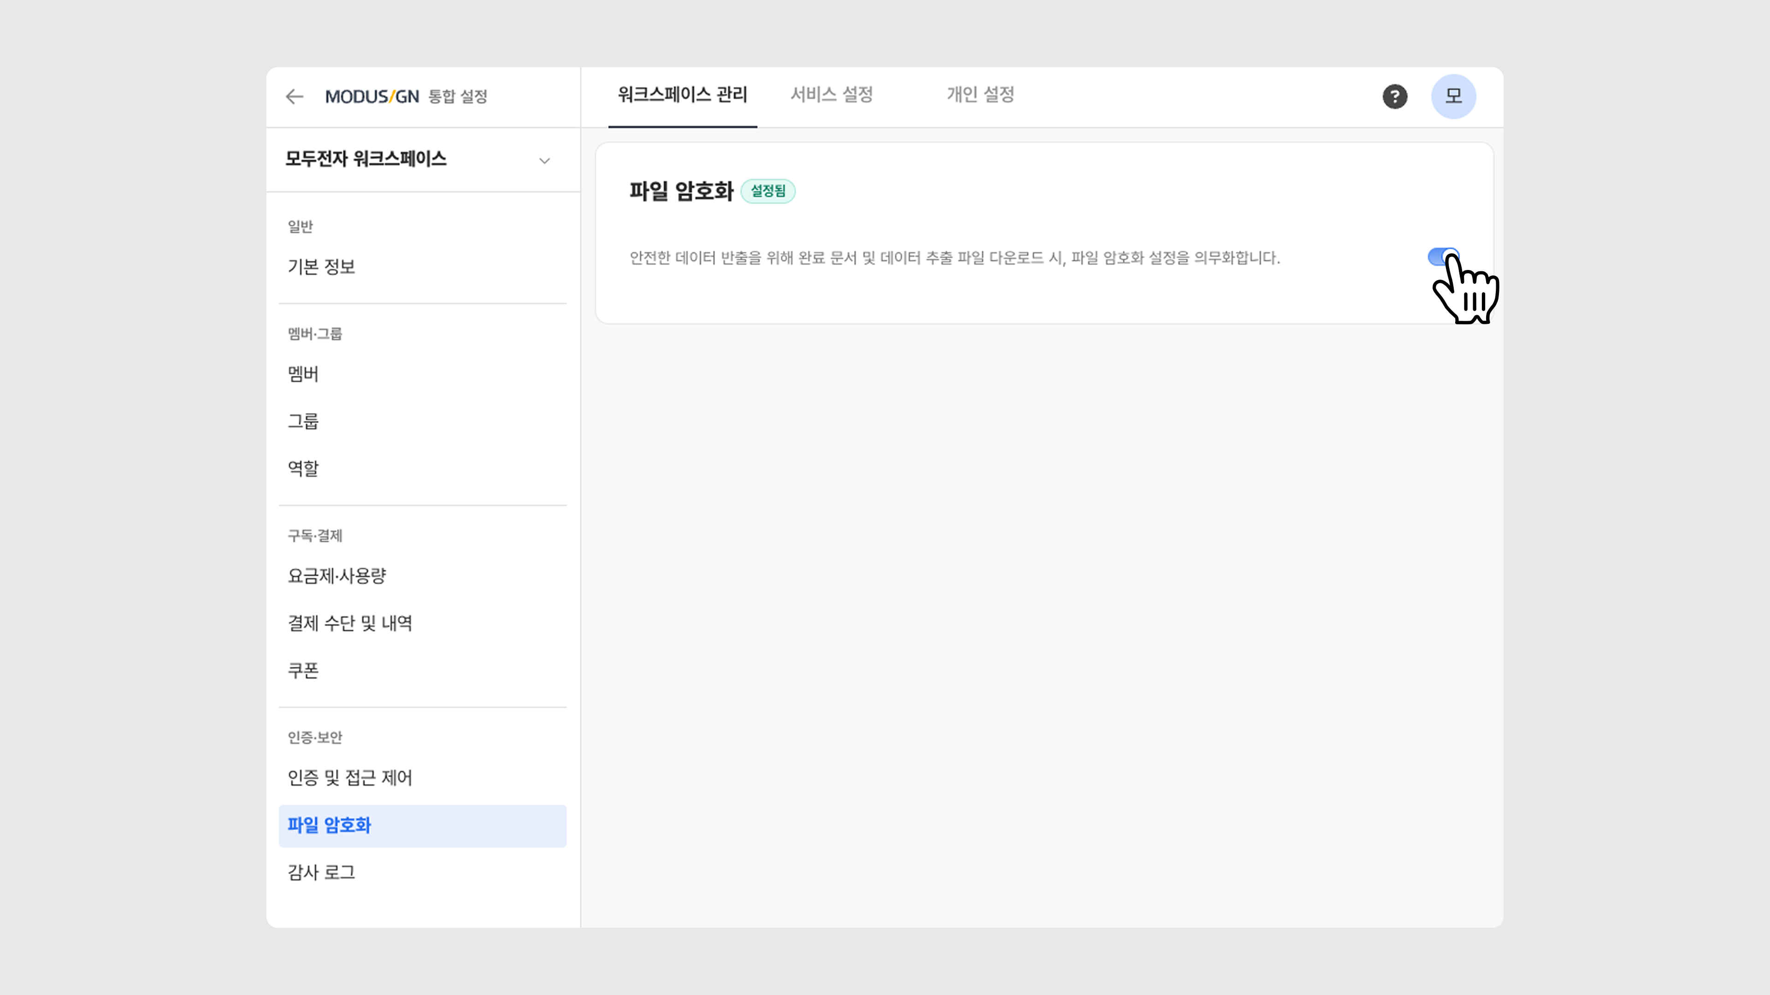Open the help question mark icon
The image size is (1770, 995).
coord(1394,97)
